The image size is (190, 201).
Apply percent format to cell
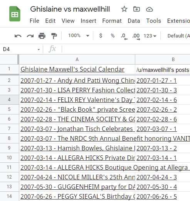(113, 36)
